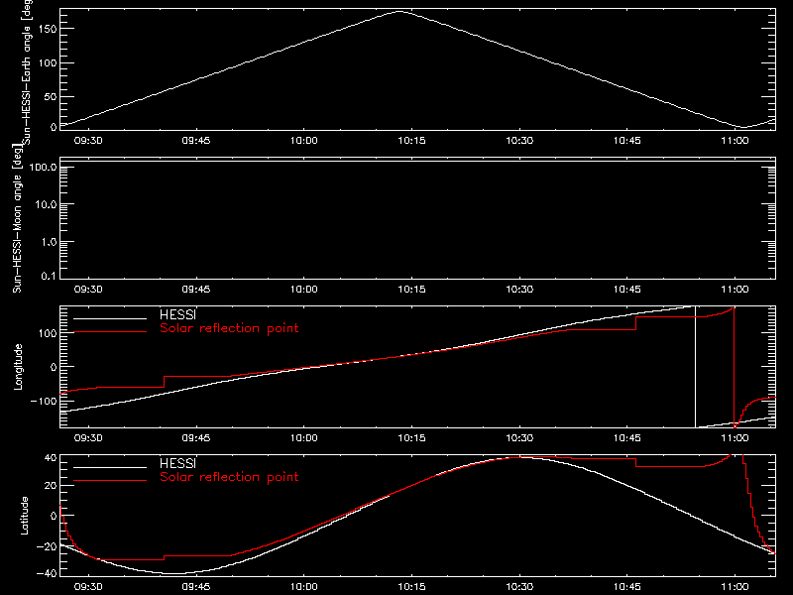The width and height of the screenshot is (793, 595).
Task: Select Solar reflection point label in Longitude plot
Action: 229,328
